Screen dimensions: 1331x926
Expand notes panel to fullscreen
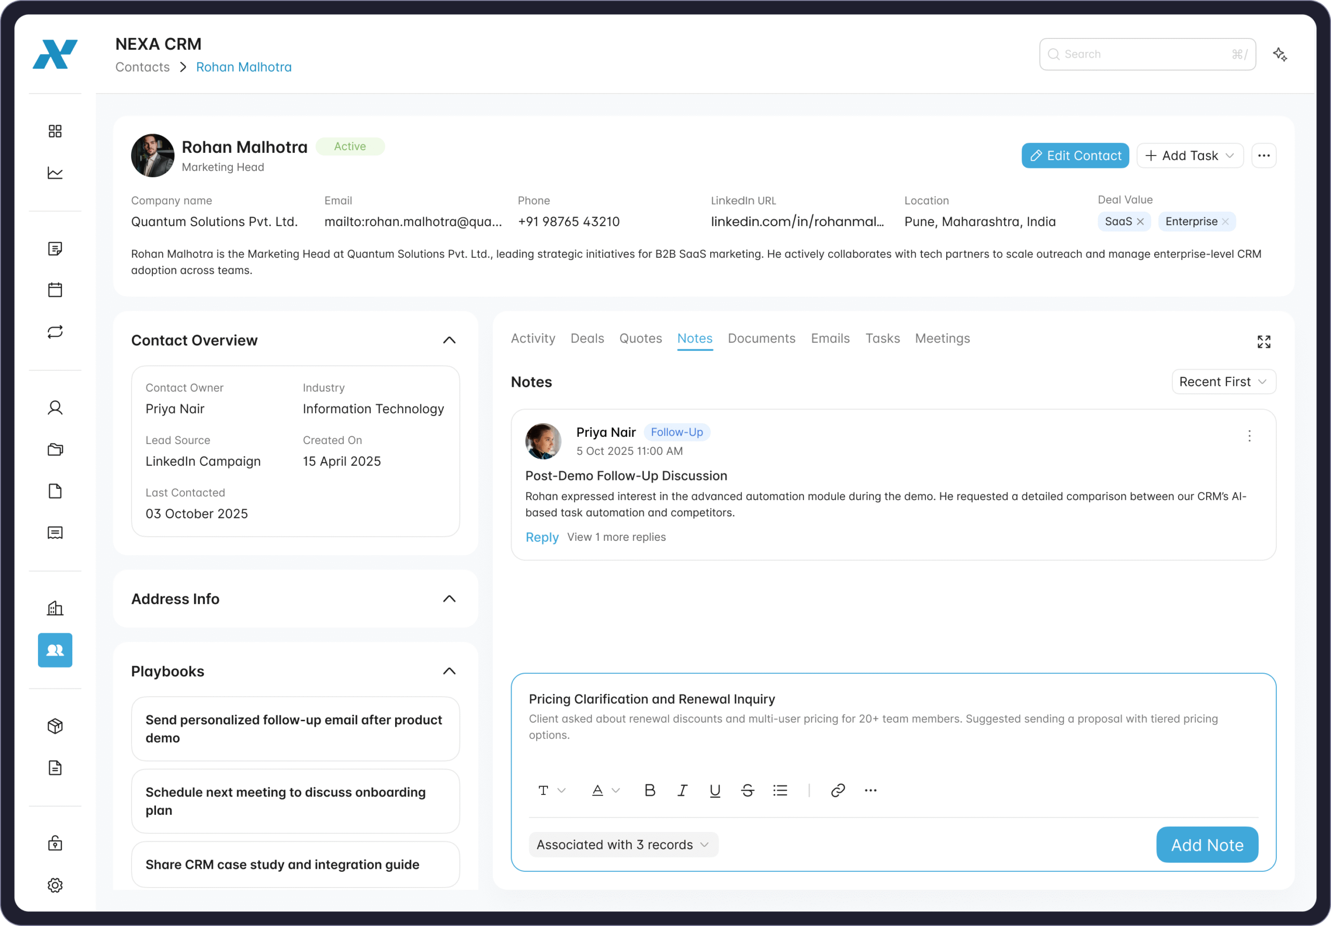coord(1263,342)
